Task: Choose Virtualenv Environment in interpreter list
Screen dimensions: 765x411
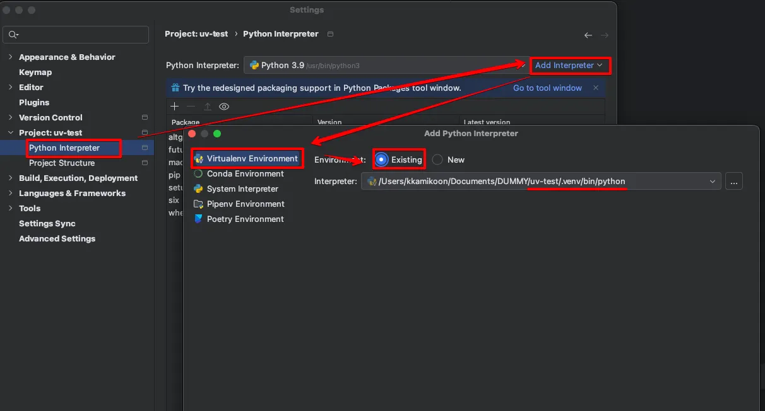Action: (x=252, y=158)
